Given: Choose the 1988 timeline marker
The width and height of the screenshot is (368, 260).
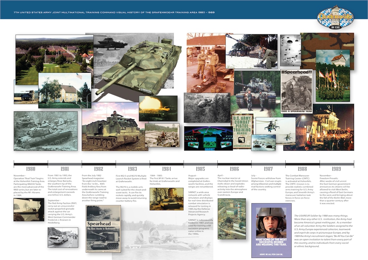Looking at the screenshot, I should tap(302, 169).
